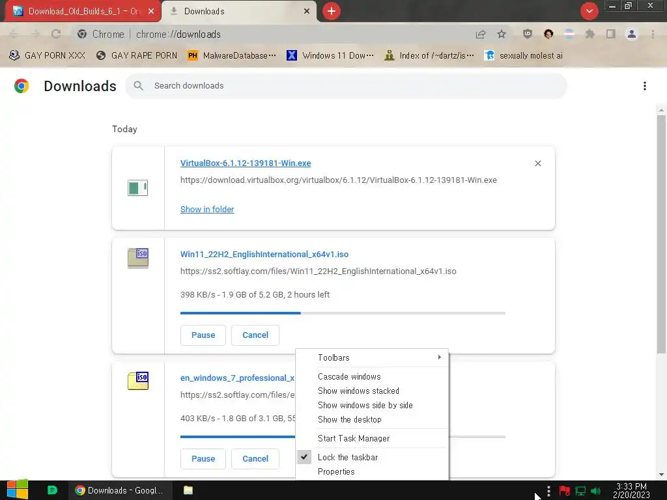
Task: Select Downloads - Google Chrome taskbar button
Action: (121, 490)
